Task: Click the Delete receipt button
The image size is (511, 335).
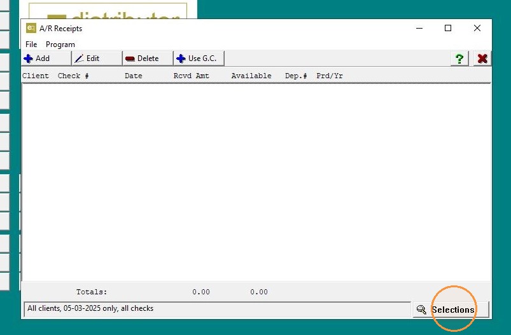Action: (x=148, y=58)
